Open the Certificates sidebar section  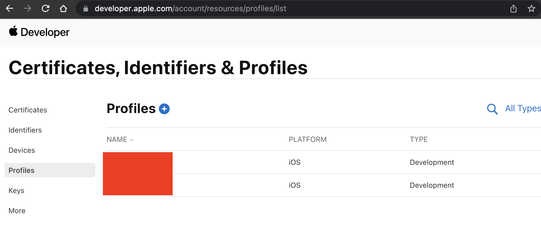pos(28,110)
